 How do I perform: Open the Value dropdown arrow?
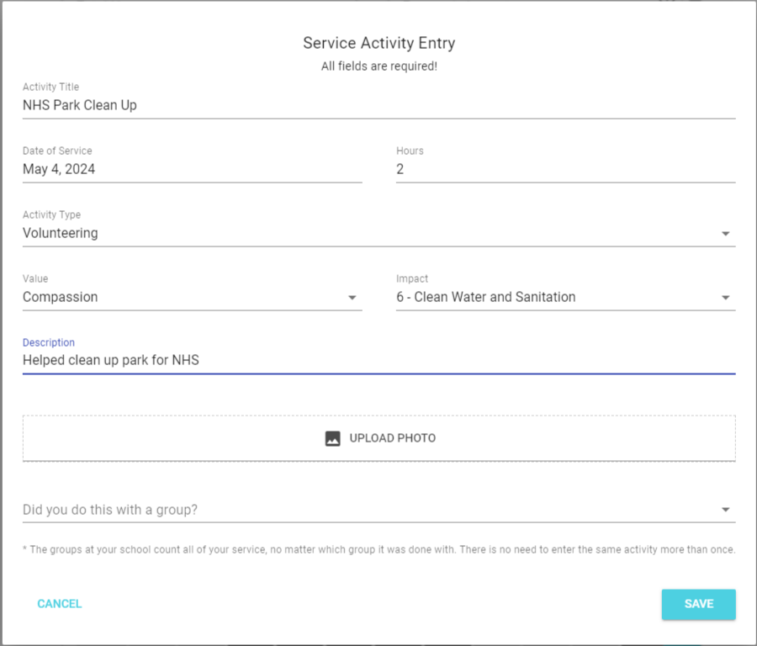pyautogui.click(x=352, y=298)
